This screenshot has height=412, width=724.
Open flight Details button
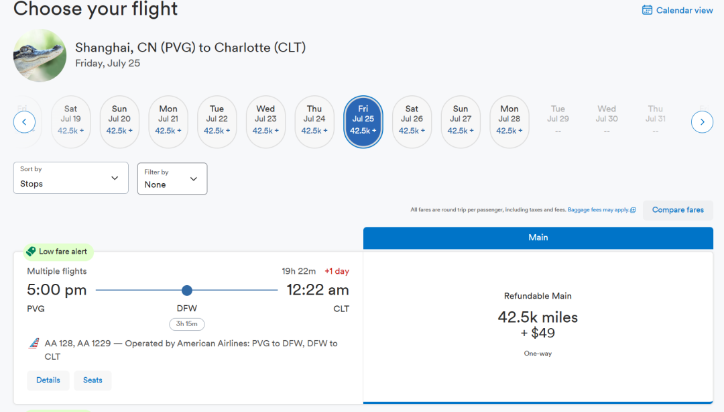tap(48, 380)
